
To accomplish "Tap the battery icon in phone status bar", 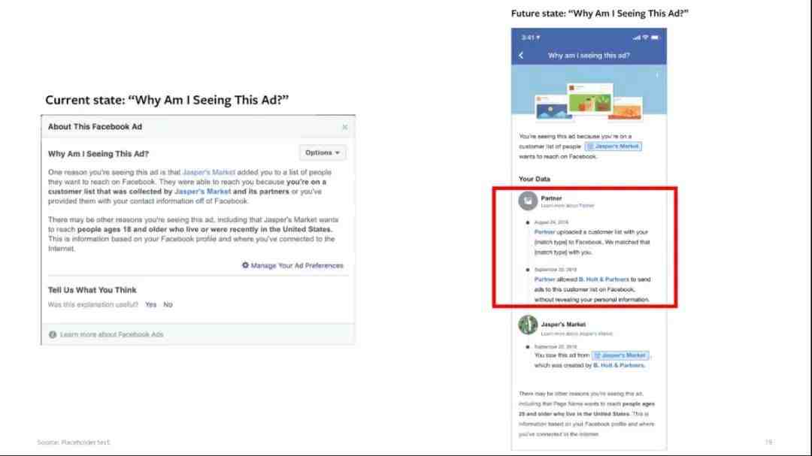I will (x=655, y=38).
